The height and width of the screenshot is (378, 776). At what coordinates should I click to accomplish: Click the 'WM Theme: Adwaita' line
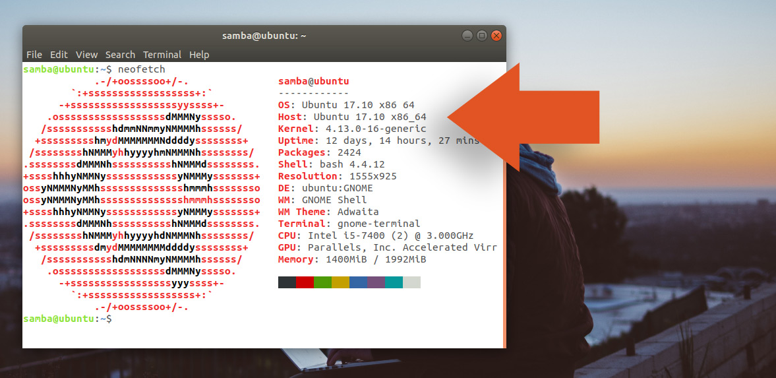coord(328,212)
